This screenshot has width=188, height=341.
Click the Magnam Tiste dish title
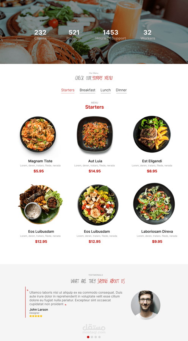[x=40, y=161]
